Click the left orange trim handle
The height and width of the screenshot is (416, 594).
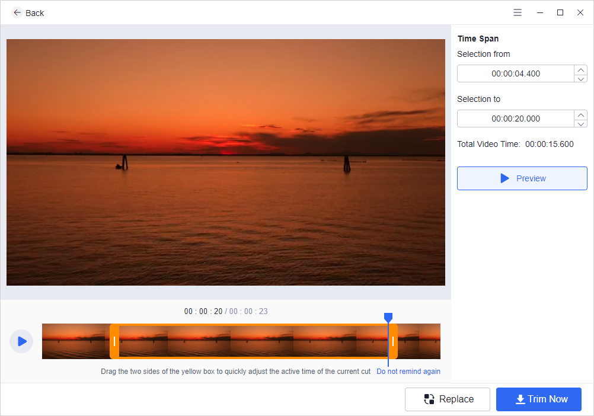click(114, 341)
